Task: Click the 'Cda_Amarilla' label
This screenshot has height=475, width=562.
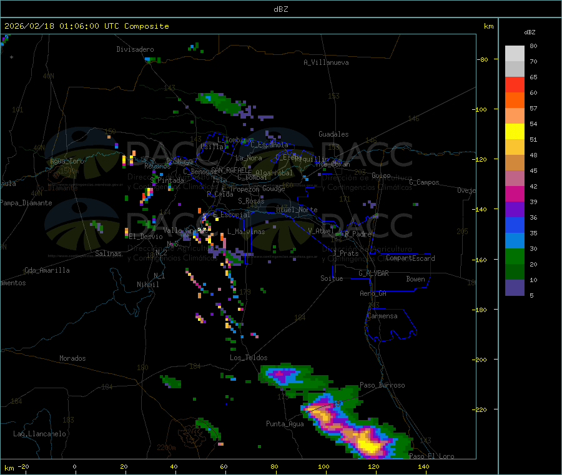Action: click(x=47, y=270)
